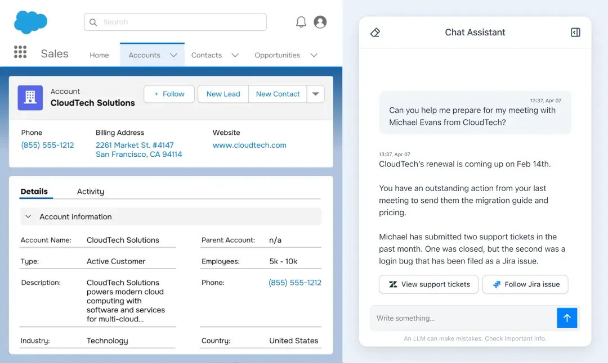Open the www.cloudtech.com website link
Screen dimensions: 608x363
click(249, 145)
